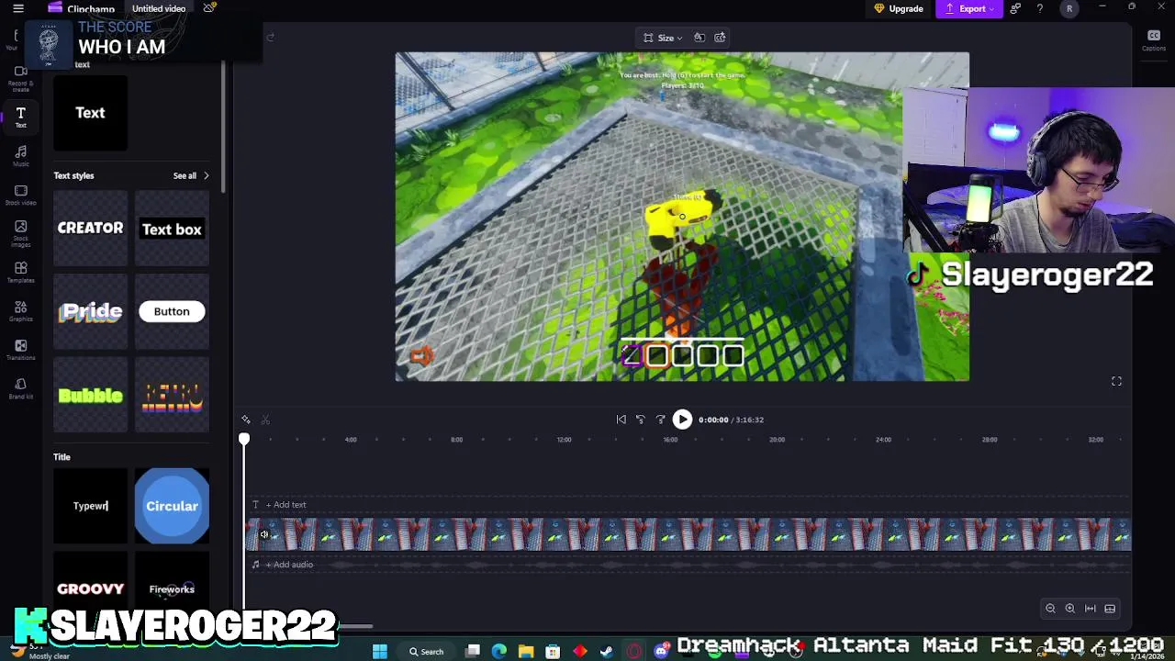Add audio to the timeline track
The image size is (1175, 661).
[288, 565]
